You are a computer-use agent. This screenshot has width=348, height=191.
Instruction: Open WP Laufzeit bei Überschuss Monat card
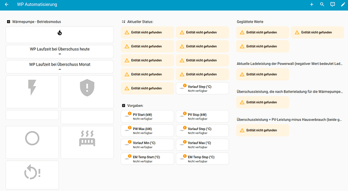pos(60,67)
